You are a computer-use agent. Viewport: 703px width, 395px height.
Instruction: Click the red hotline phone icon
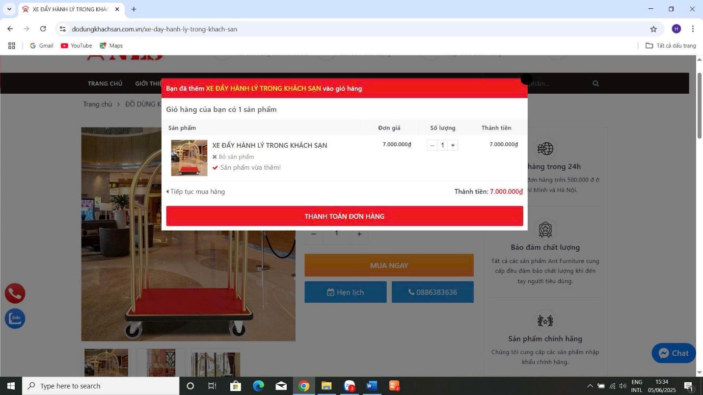(x=15, y=293)
